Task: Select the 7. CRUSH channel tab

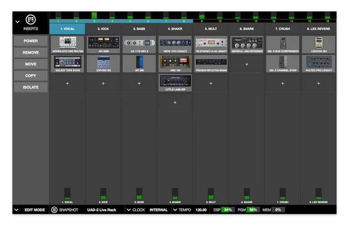Action: 283,29
